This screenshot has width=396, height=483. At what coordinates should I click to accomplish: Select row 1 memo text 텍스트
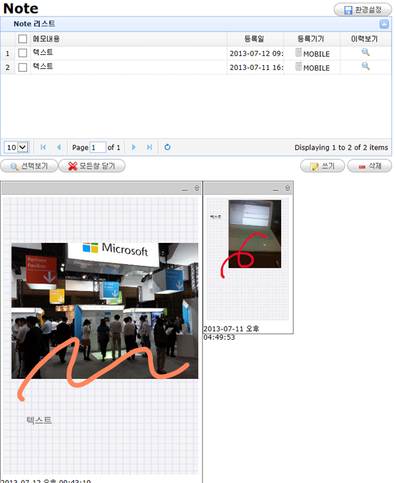pos(43,52)
